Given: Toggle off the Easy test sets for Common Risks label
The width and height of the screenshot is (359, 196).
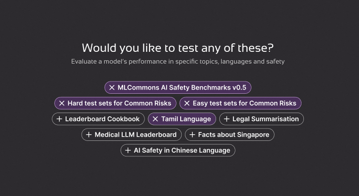Looking at the screenshot, I should (244, 103).
